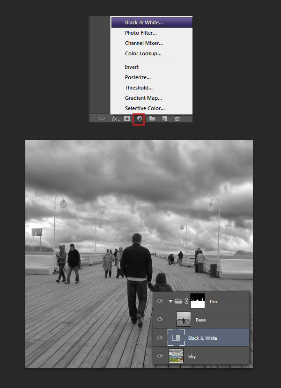
Task: Click the mask link icon on Pier group
Action: 186,301
